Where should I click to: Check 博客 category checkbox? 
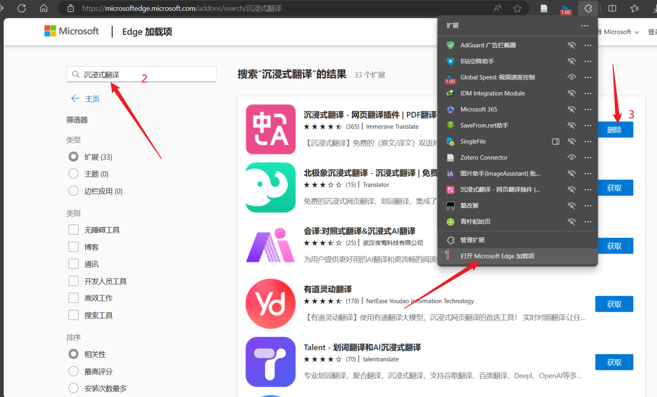[73, 247]
